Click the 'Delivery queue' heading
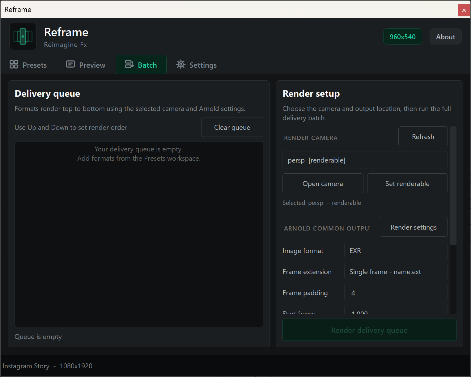This screenshot has height=377, width=471. pyautogui.click(x=47, y=93)
